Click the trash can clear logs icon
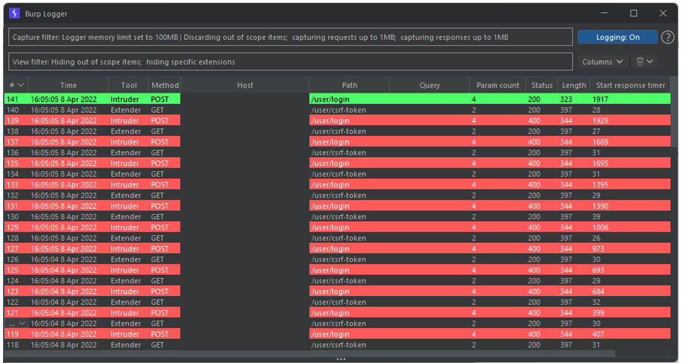This screenshot has width=681, height=364. pos(640,62)
